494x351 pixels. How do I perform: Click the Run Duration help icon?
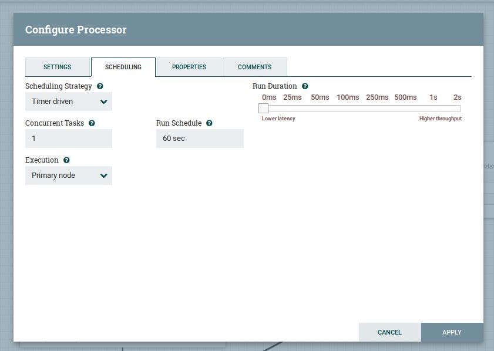point(305,86)
